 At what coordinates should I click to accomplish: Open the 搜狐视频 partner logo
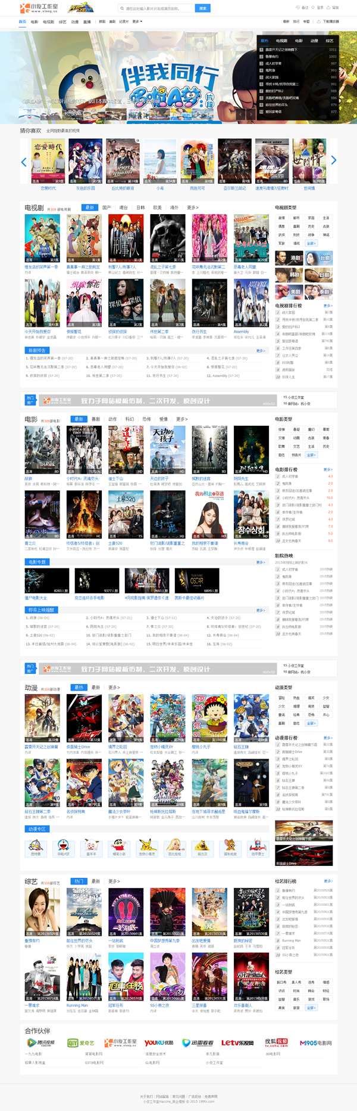click(276, 1042)
